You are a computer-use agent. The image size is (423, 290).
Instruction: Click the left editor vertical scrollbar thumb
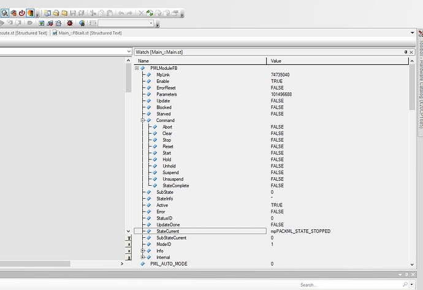[128, 78]
